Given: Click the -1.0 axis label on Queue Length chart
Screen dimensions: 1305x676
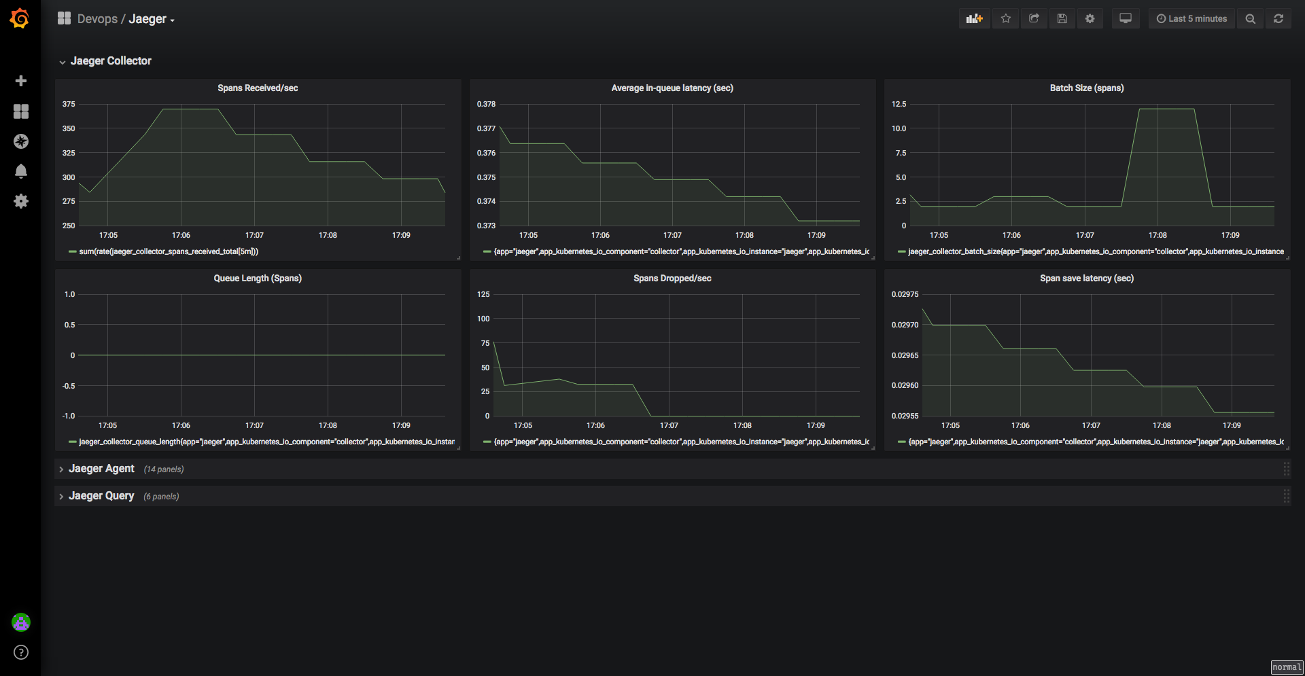Looking at the screenshot, I should [69, 416].
